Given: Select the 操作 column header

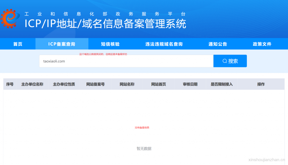Looking at the screenshot, I should tap(261, 84).
